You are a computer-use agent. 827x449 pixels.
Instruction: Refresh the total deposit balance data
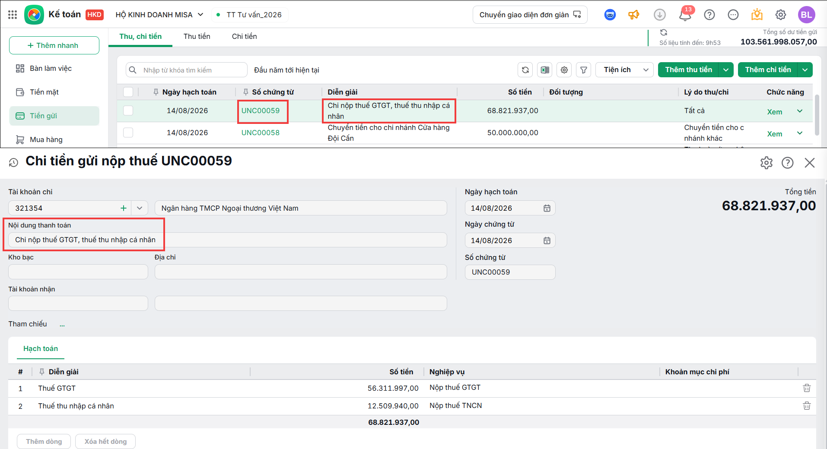[x=664, y=32]
